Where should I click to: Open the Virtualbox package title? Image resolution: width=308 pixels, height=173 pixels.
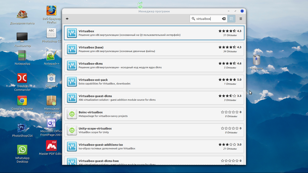[86, 31]
